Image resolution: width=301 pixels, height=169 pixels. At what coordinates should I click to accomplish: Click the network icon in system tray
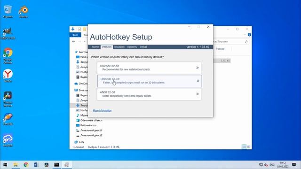pos(261,165)
